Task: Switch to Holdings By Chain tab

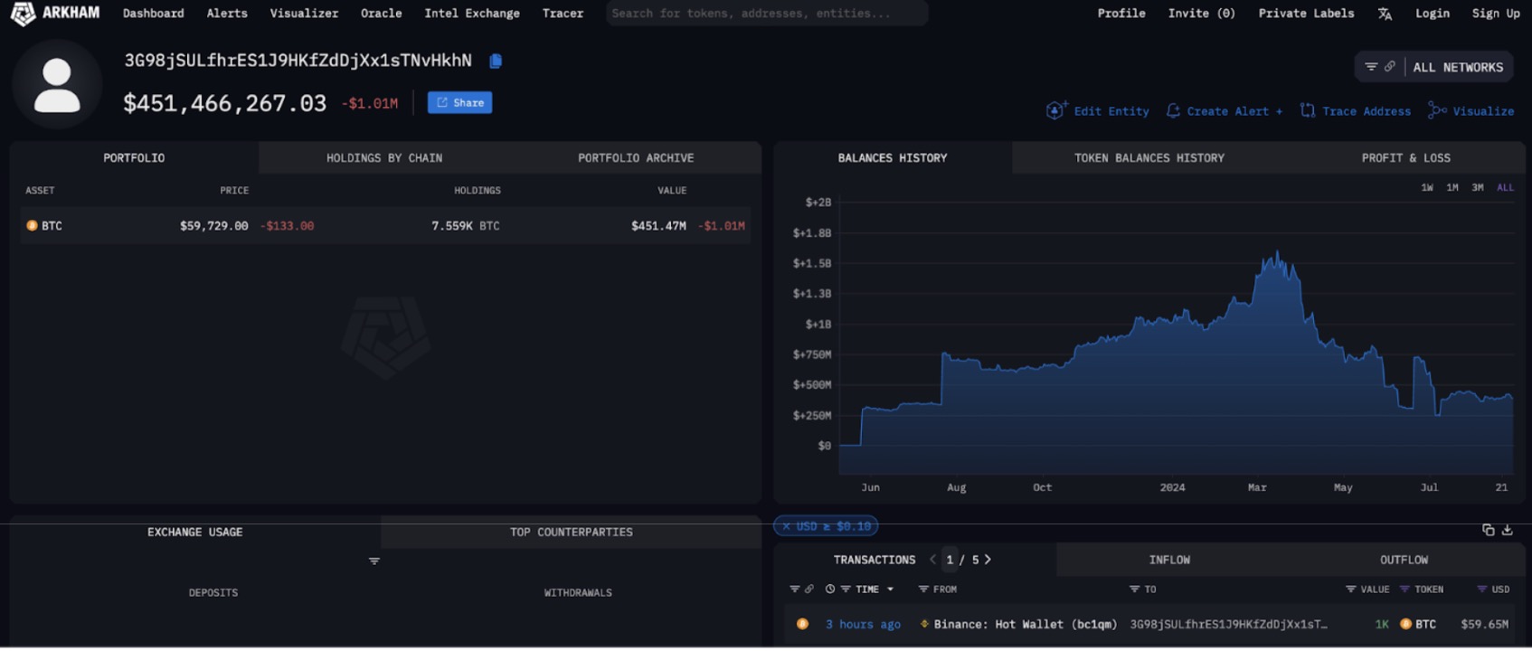Action: pyautogui.click(x=384, y=157)
